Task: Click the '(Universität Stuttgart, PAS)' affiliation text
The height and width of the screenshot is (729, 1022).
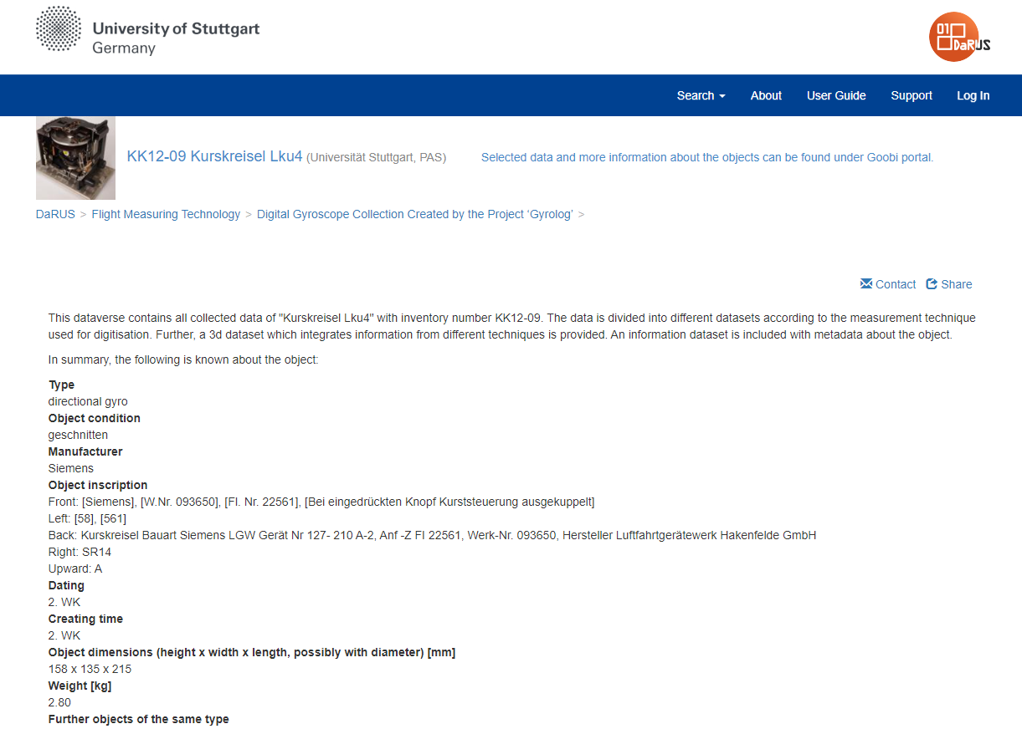Action: point(376,157)
